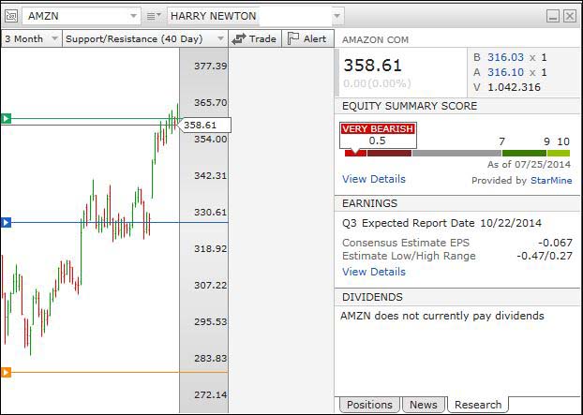
Task: Open the Support/Resistance (40 Day) study dropdown
Action: click(x=145, y=38)
